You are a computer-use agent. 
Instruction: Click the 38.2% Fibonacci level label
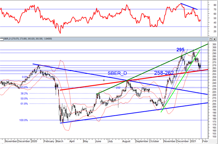pyautogui.click(x=24, y=93)
